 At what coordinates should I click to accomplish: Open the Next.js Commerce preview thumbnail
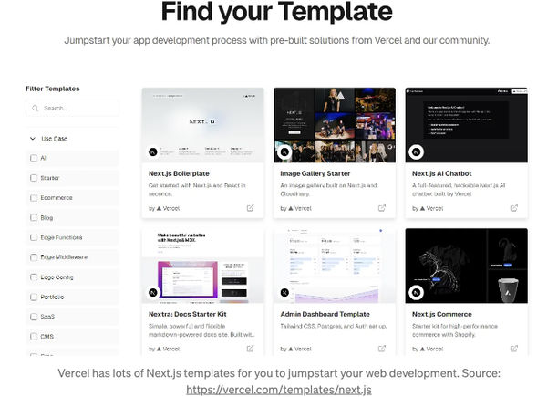[467, 266]
